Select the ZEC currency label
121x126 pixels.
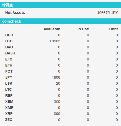[x=9, y=120]
